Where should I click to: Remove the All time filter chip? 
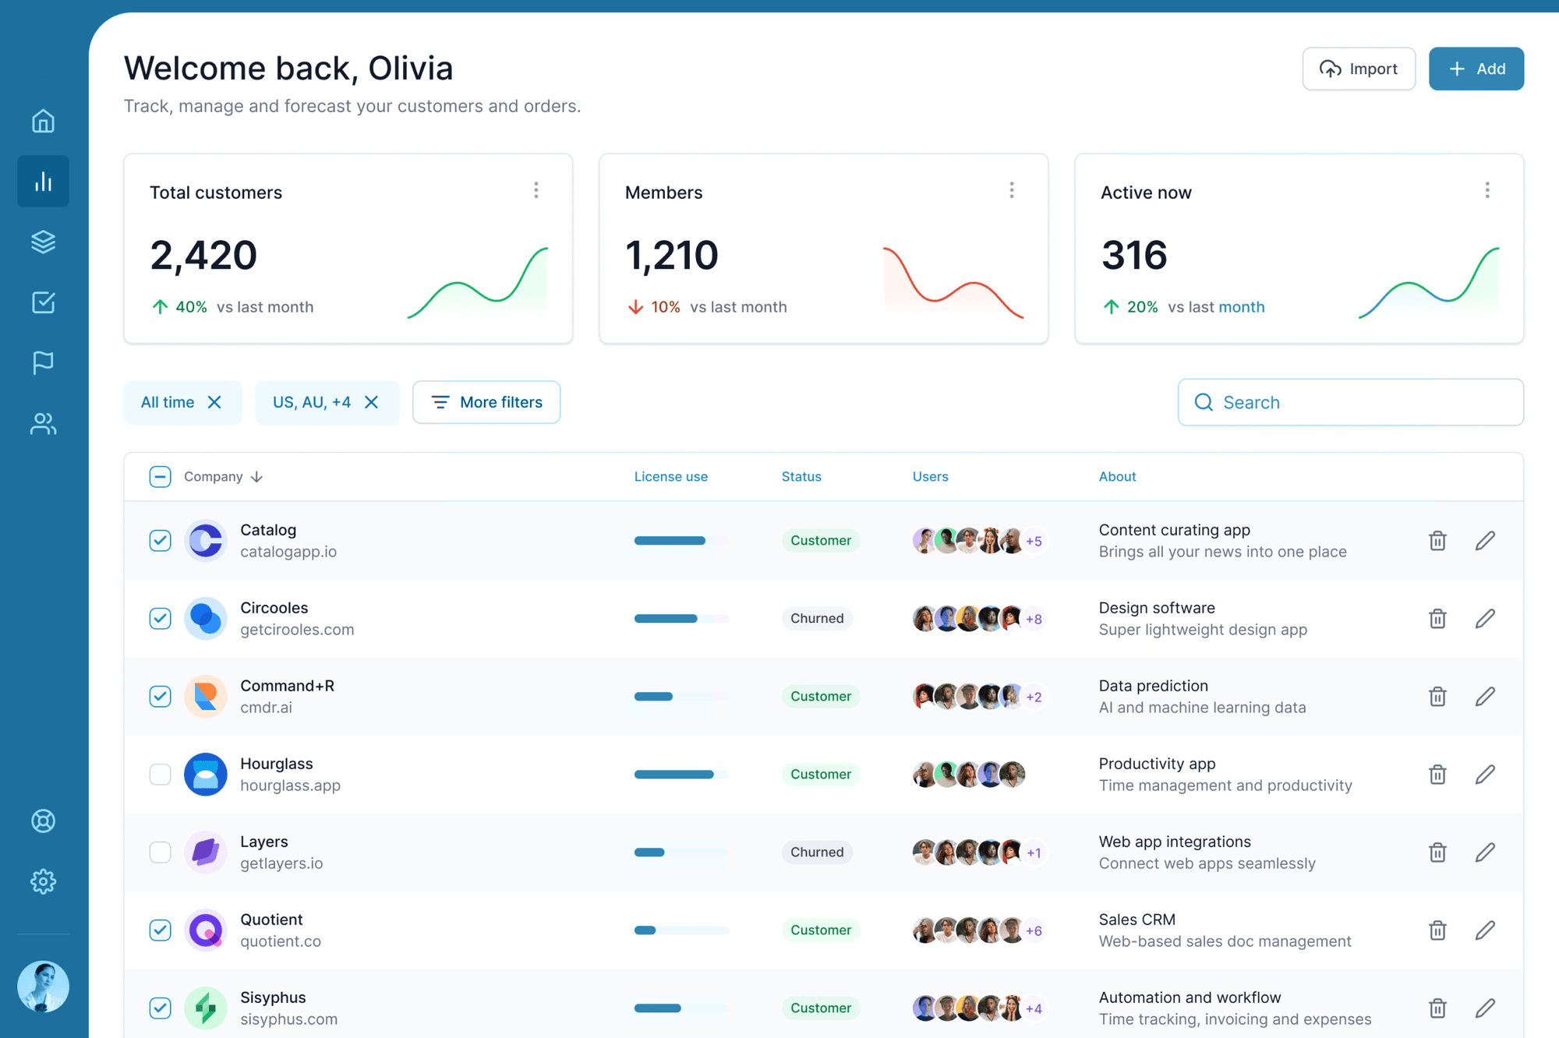click(x=214, y=402)
